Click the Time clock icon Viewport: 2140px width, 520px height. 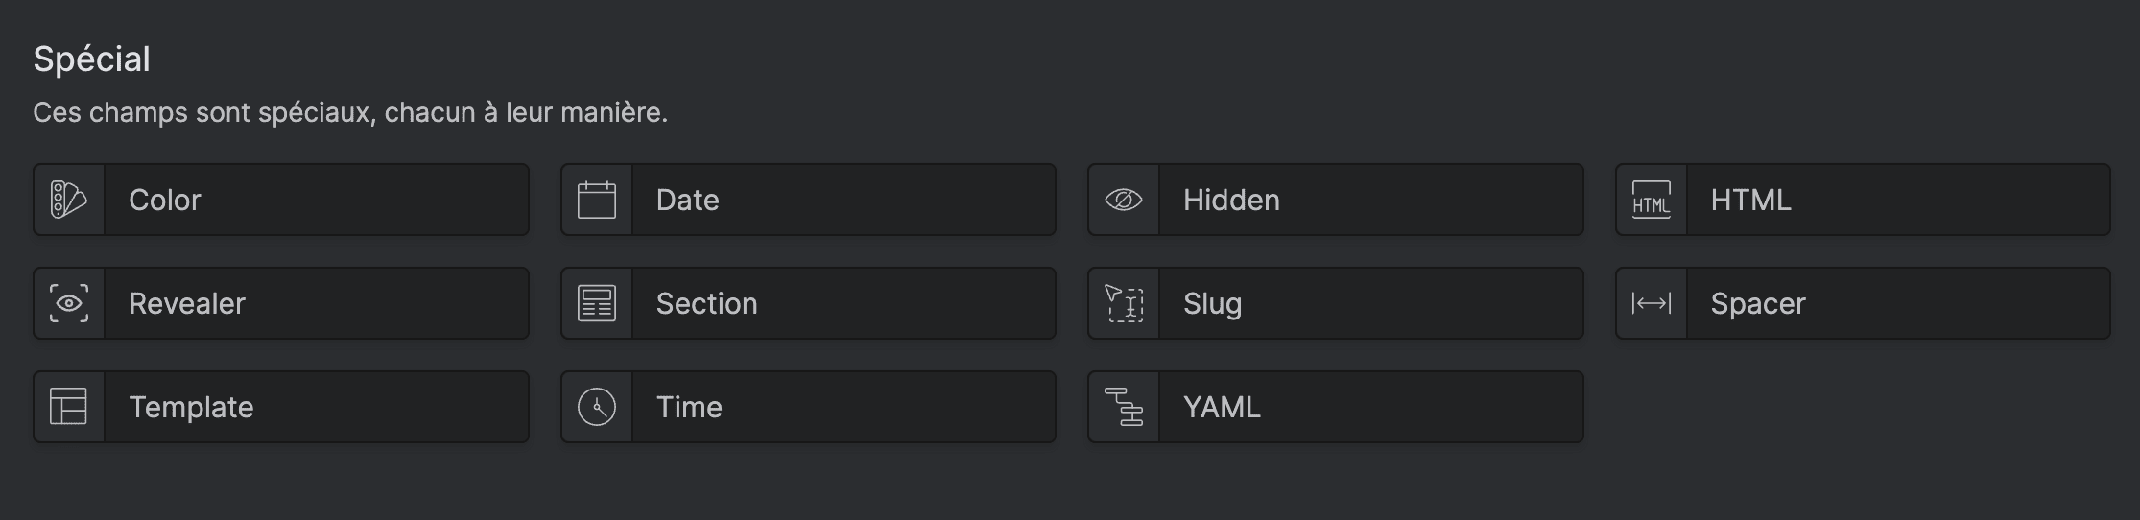tap(596, 407)
